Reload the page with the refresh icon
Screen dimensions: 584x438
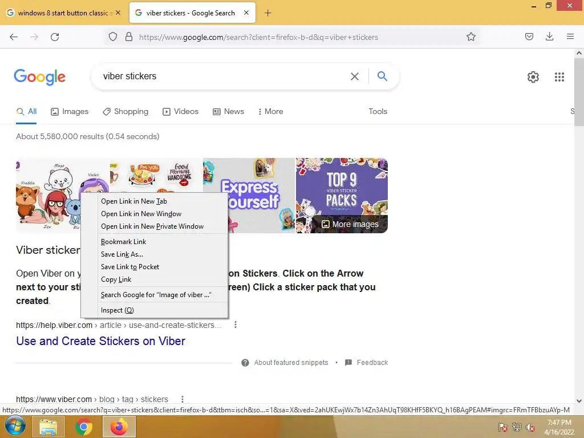click(55, 37)
